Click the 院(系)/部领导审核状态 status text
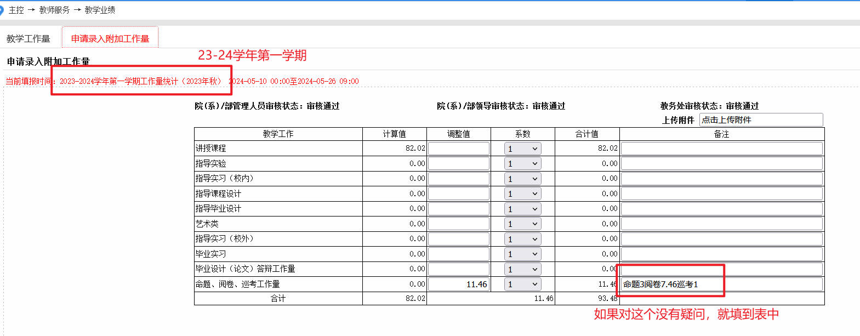This screenshot has height=336, width=860. [501, 106]
